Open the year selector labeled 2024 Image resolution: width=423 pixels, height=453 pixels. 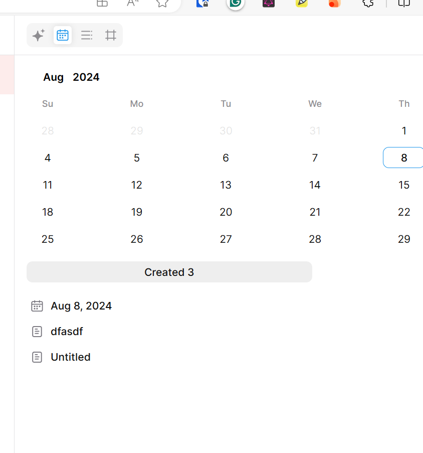(86, 77)
